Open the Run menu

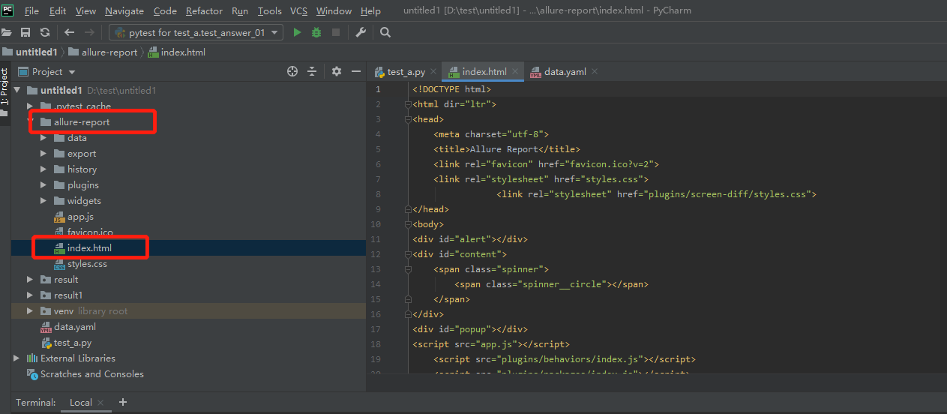click(x=240, y=10)
